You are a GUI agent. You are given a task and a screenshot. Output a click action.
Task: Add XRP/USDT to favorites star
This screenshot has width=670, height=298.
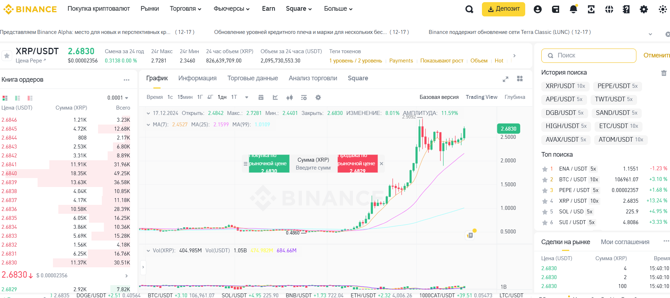7,56
